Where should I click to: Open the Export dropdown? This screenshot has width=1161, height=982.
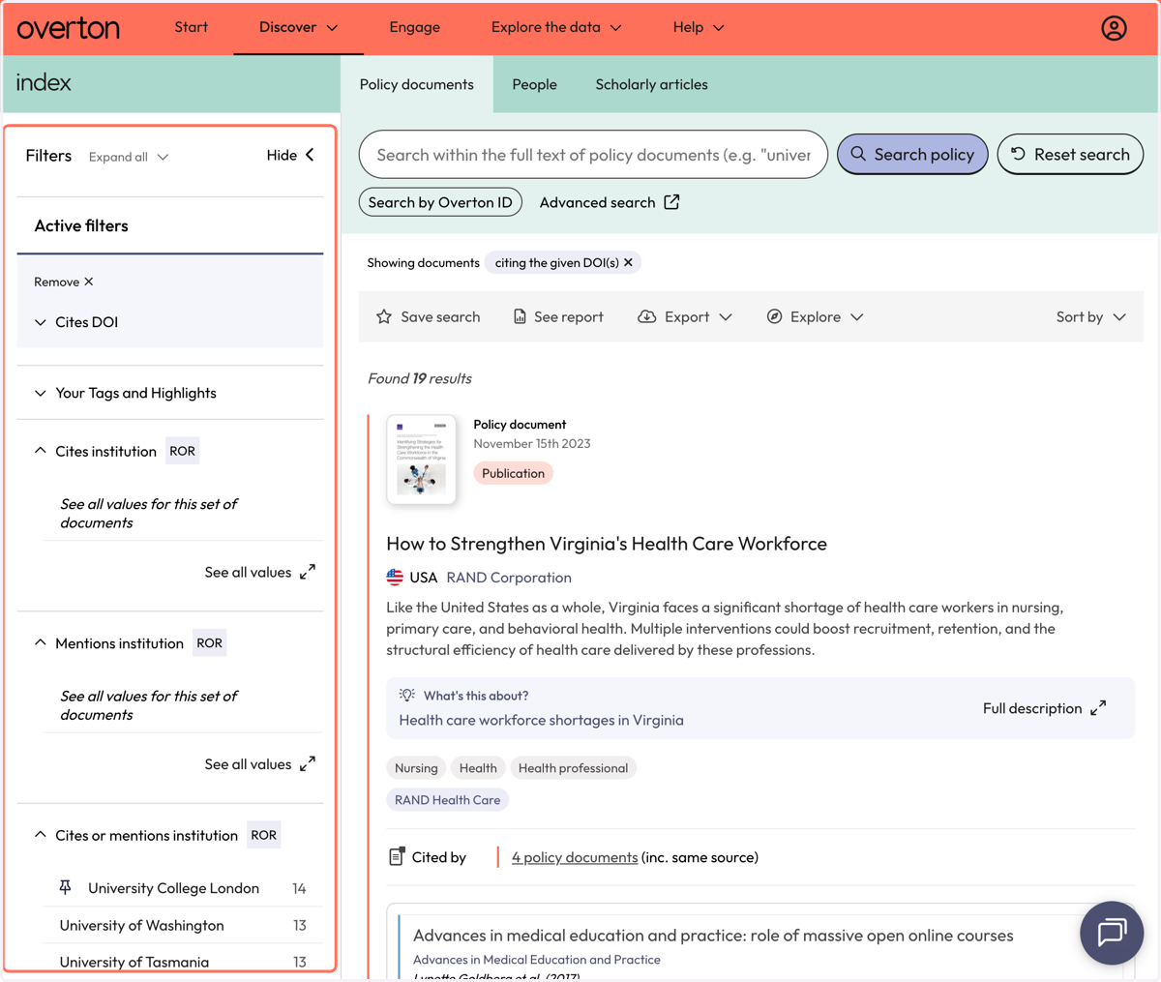pos(685,316)
